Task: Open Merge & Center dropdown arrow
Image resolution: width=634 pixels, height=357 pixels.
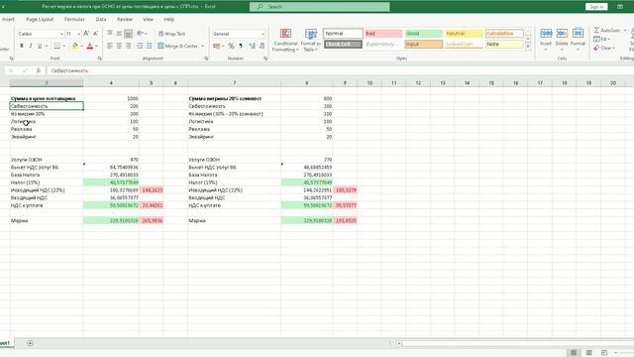Action: pos(202,46)
